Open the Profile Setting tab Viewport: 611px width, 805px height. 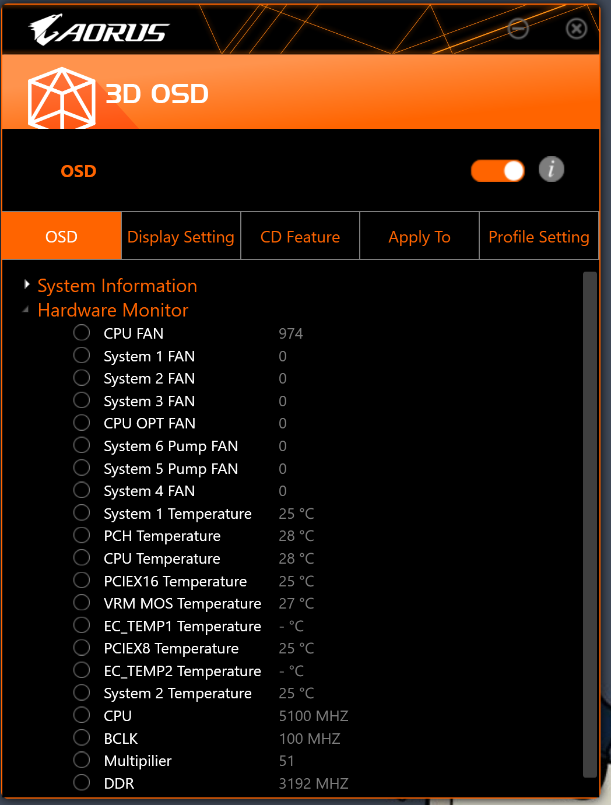point(539,237)
